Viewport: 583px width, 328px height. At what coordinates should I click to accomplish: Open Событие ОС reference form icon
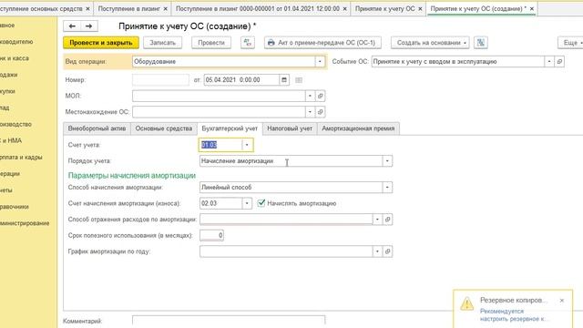point(559,62)
